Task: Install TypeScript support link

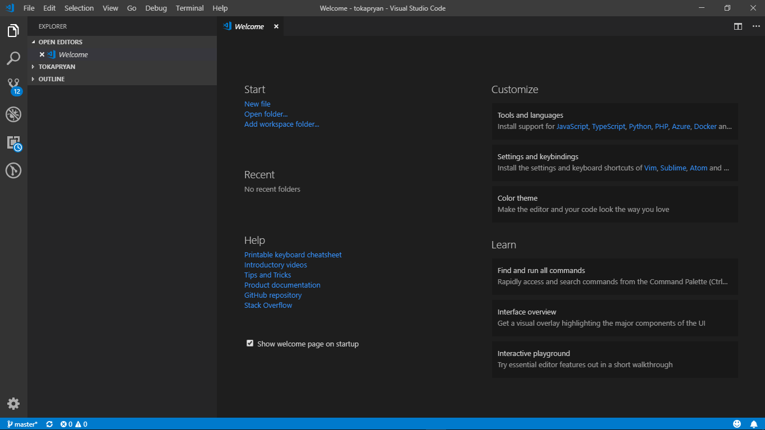Action: tap(608, 127)
